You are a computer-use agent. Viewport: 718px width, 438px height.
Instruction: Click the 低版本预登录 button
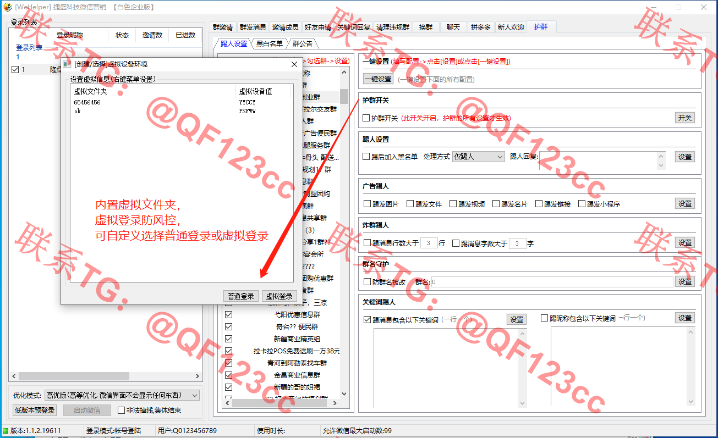(35, 410)
